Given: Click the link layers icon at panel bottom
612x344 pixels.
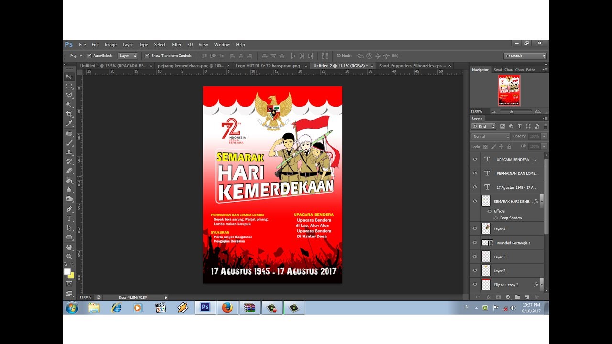Looking at the screenshot, I should pyautogui.click(x=479, y=297).
